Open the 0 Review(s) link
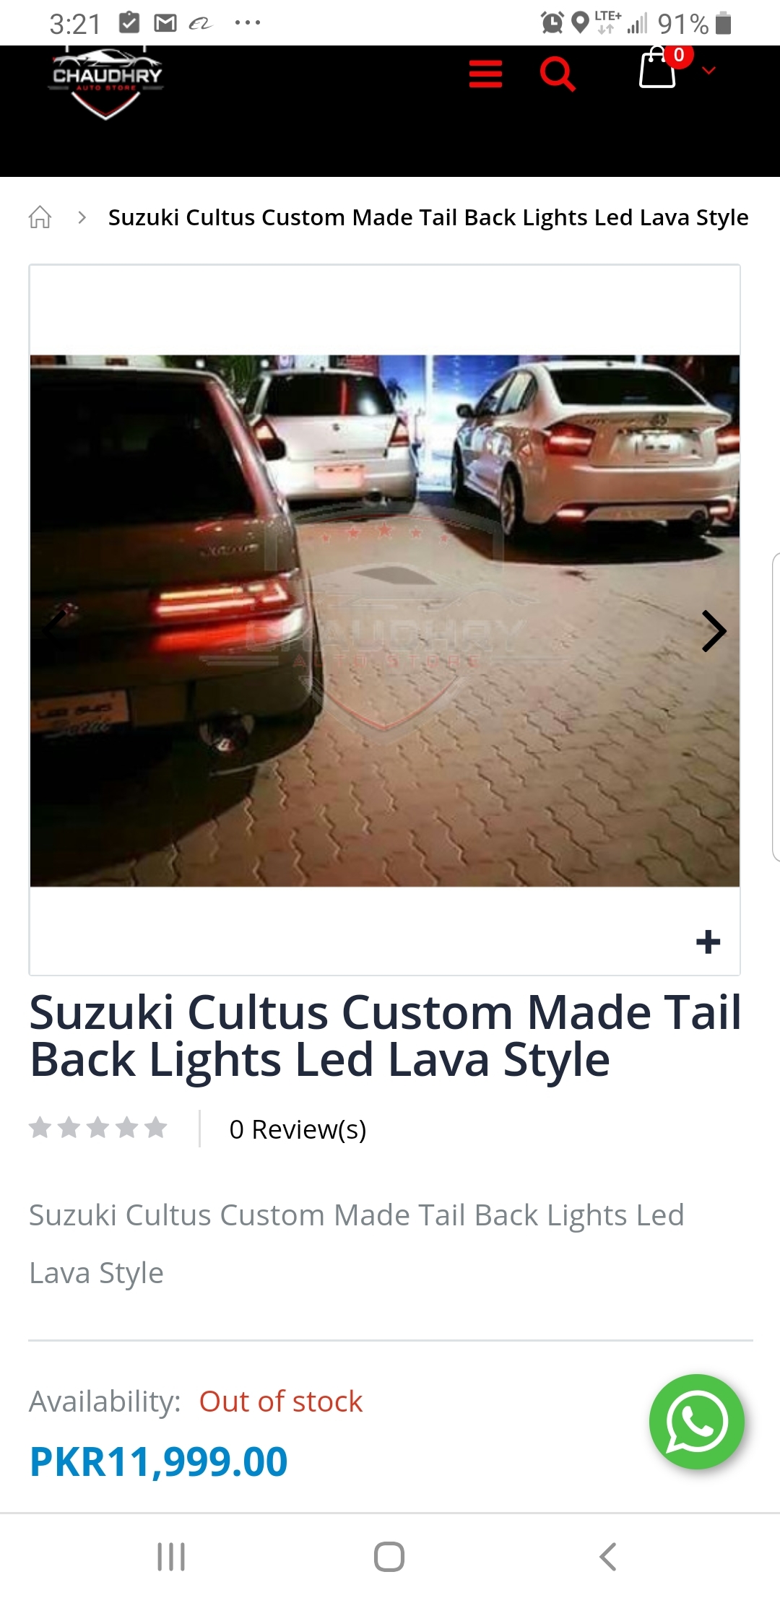This screenshot has height=1603, width=780. pyautogui.click(x=298, y=1129)
